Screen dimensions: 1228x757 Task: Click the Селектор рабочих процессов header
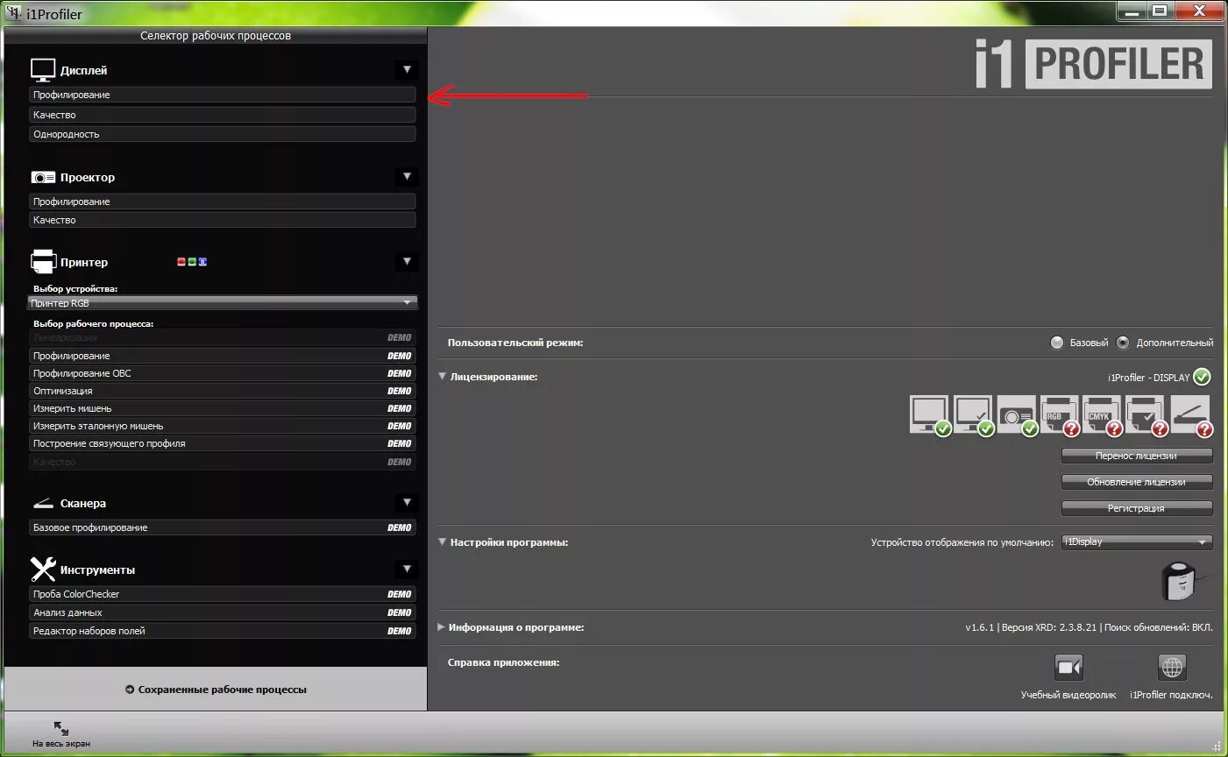coord(216,36)
